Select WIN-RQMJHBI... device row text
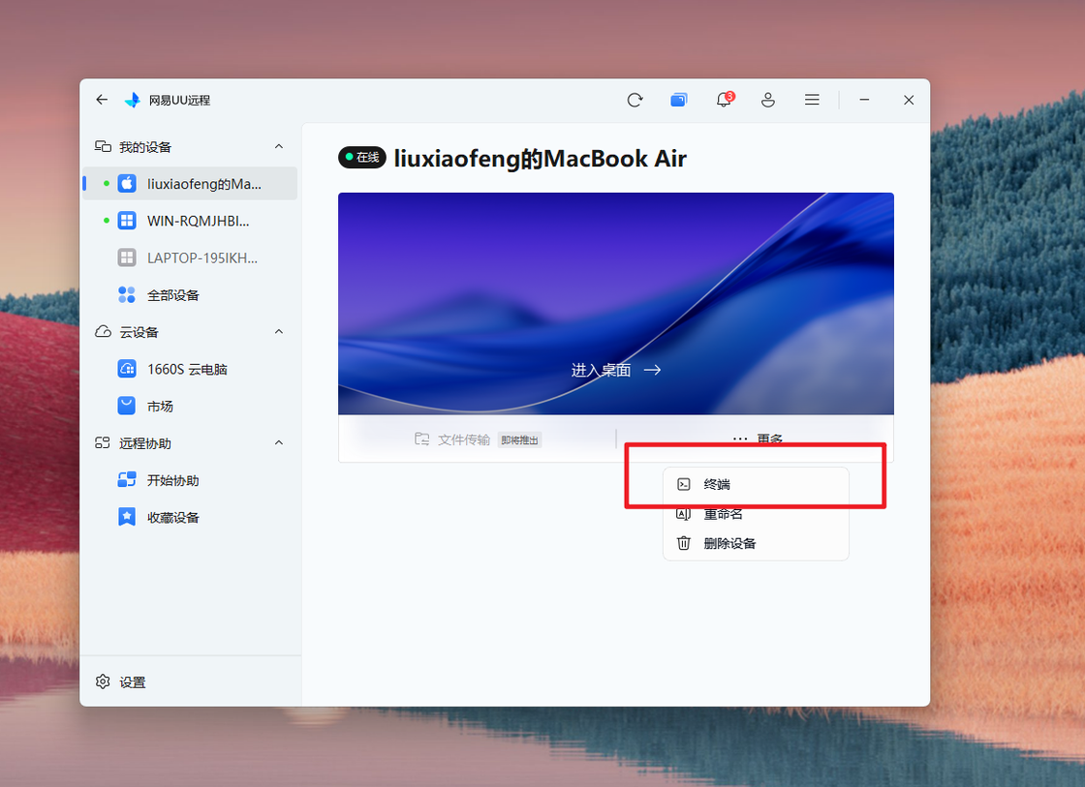This screenshot has width=1085, height=787. [198, 222]
